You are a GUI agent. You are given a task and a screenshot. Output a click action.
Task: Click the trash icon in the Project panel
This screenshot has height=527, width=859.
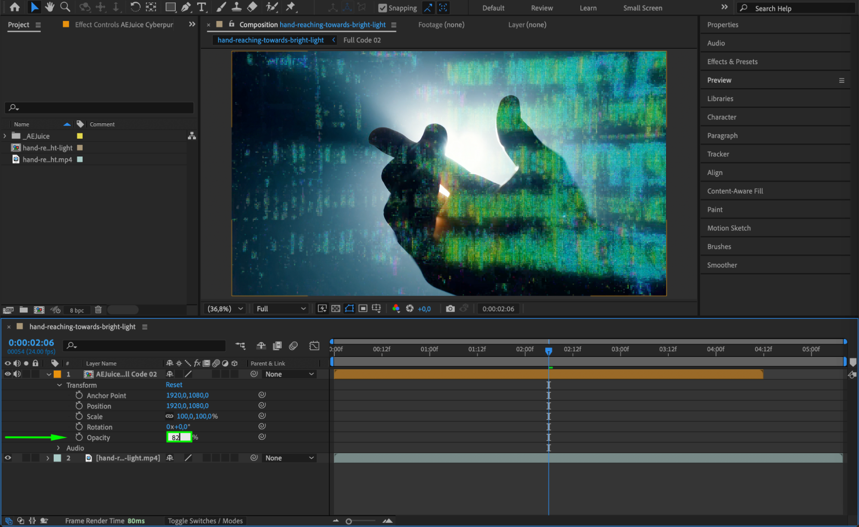pyautogui.click(x=98, y=309)
